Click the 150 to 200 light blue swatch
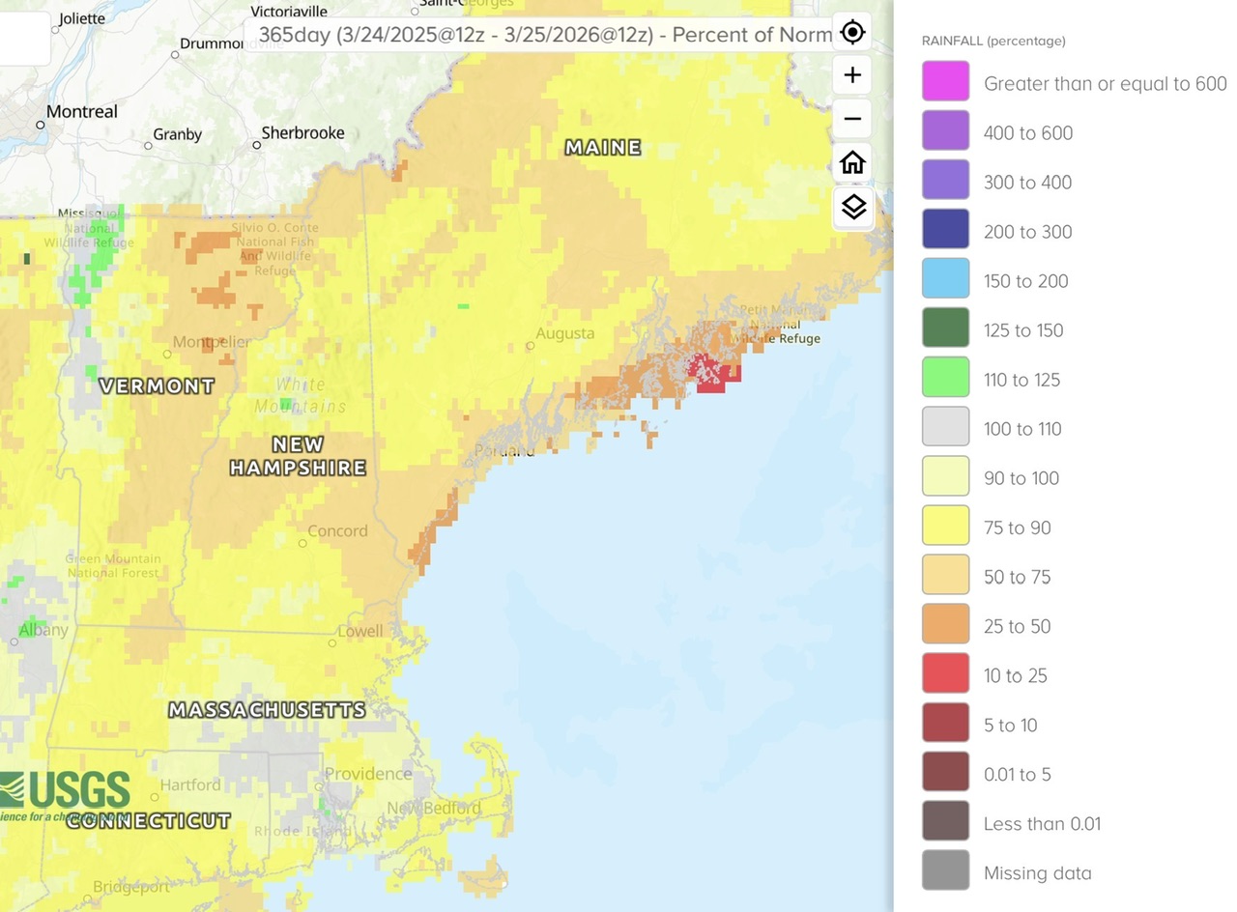Image resolution: width=1237 pixels, height=912 pixels. [945, 281]
